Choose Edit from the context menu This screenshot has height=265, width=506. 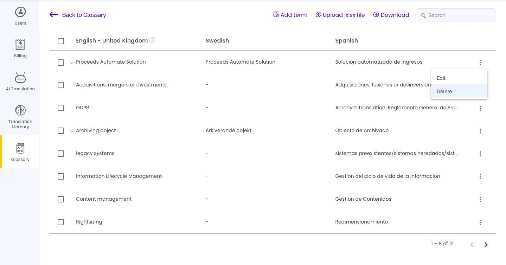tap(459, 78)
